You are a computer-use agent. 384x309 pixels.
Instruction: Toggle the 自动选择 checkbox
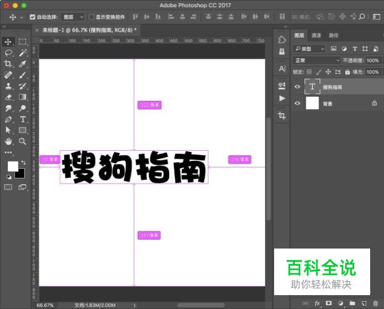pos(32,17)
